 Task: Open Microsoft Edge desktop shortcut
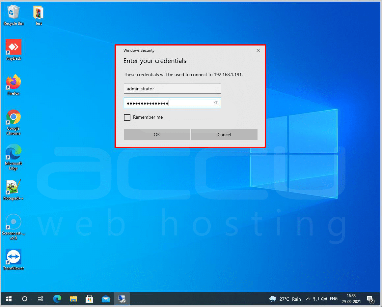(14, 157)
